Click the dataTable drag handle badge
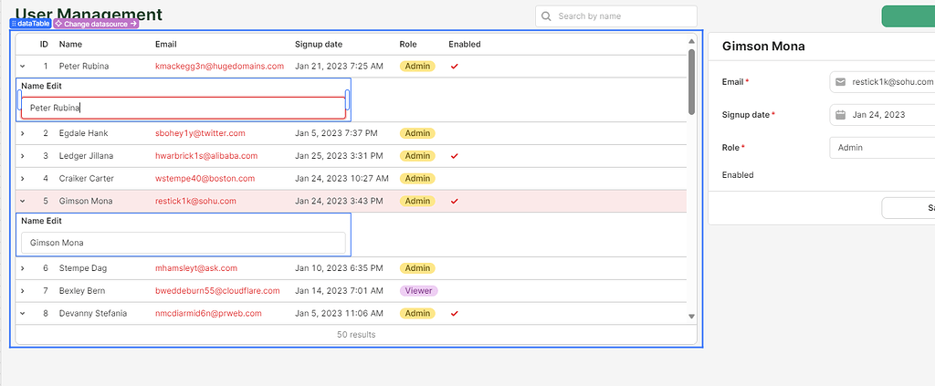The image size is (935, 386). [30, 23]
